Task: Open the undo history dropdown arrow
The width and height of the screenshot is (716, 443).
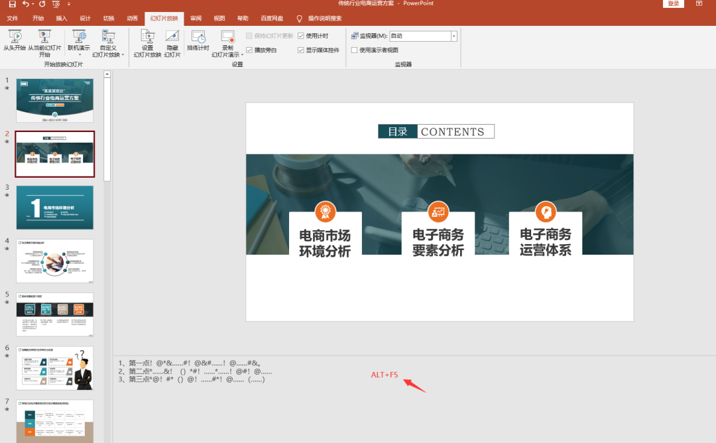Action: [x=33, y=4]
